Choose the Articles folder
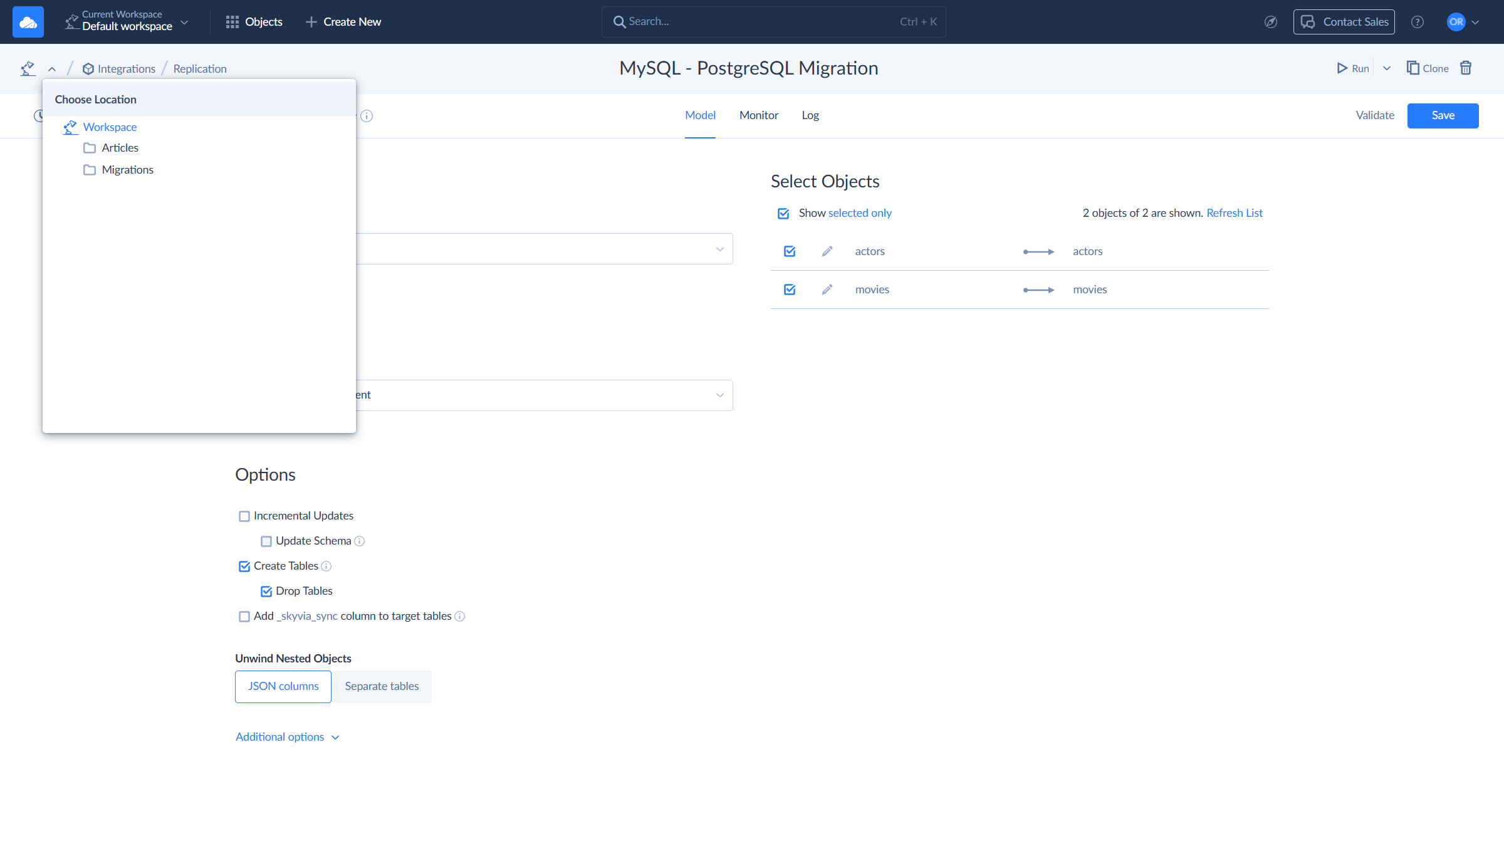The image size is (1504, 846). [x=111, y=148]
